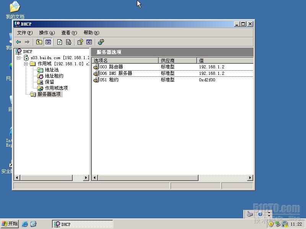This screenshot has height=229, width=306.
Task: Select the DHCP root node icon in the tree
Action: coord(18,52)
